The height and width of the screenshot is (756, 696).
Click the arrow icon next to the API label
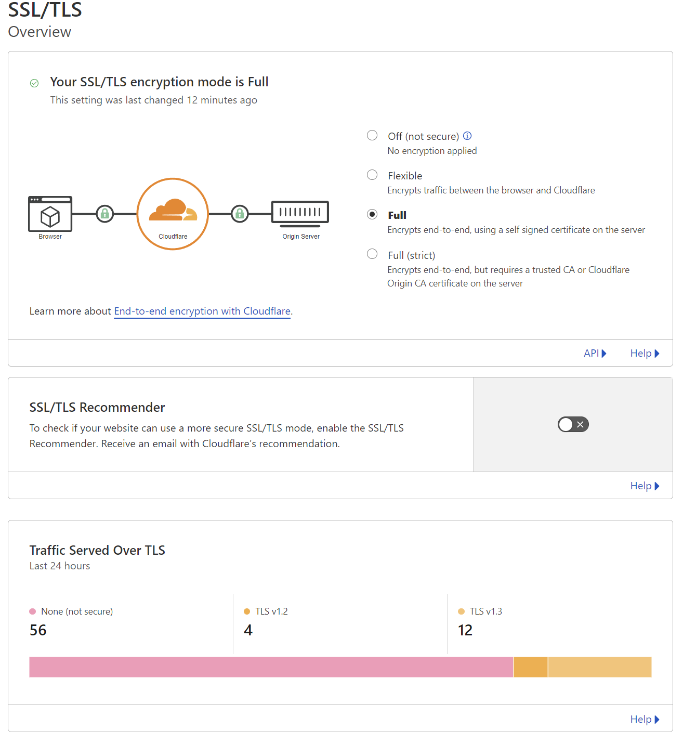tap(605, 353)
